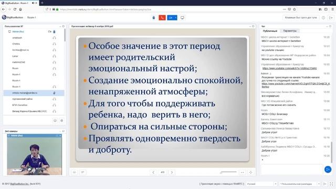Click the apply layout arrow button
This screenshot has height=189, width=336.
(x=325, y=184)
